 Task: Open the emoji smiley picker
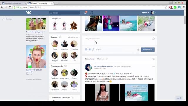coord(153,39)
